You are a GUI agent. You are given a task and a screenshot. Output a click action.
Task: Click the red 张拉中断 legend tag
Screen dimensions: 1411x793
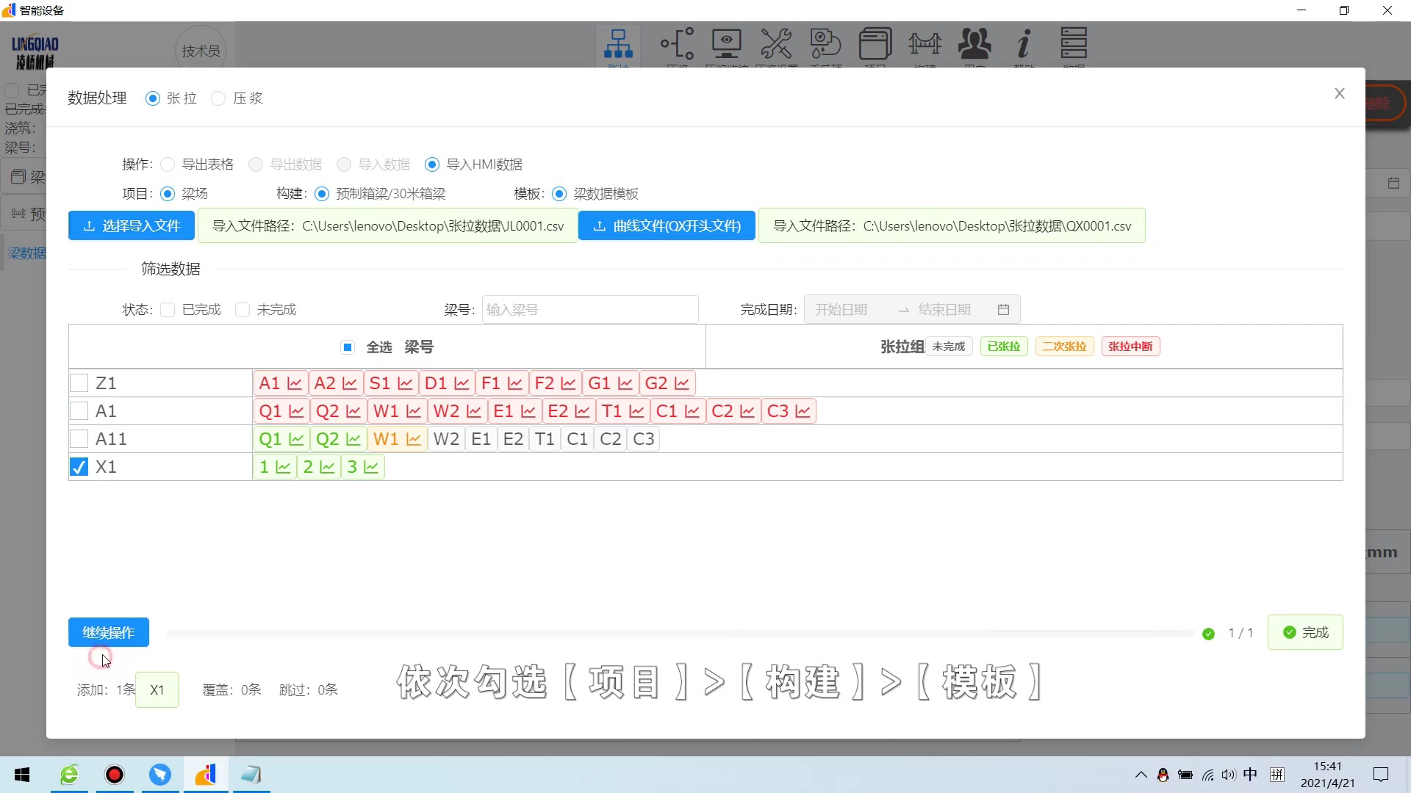click(x=1130, y=347)
